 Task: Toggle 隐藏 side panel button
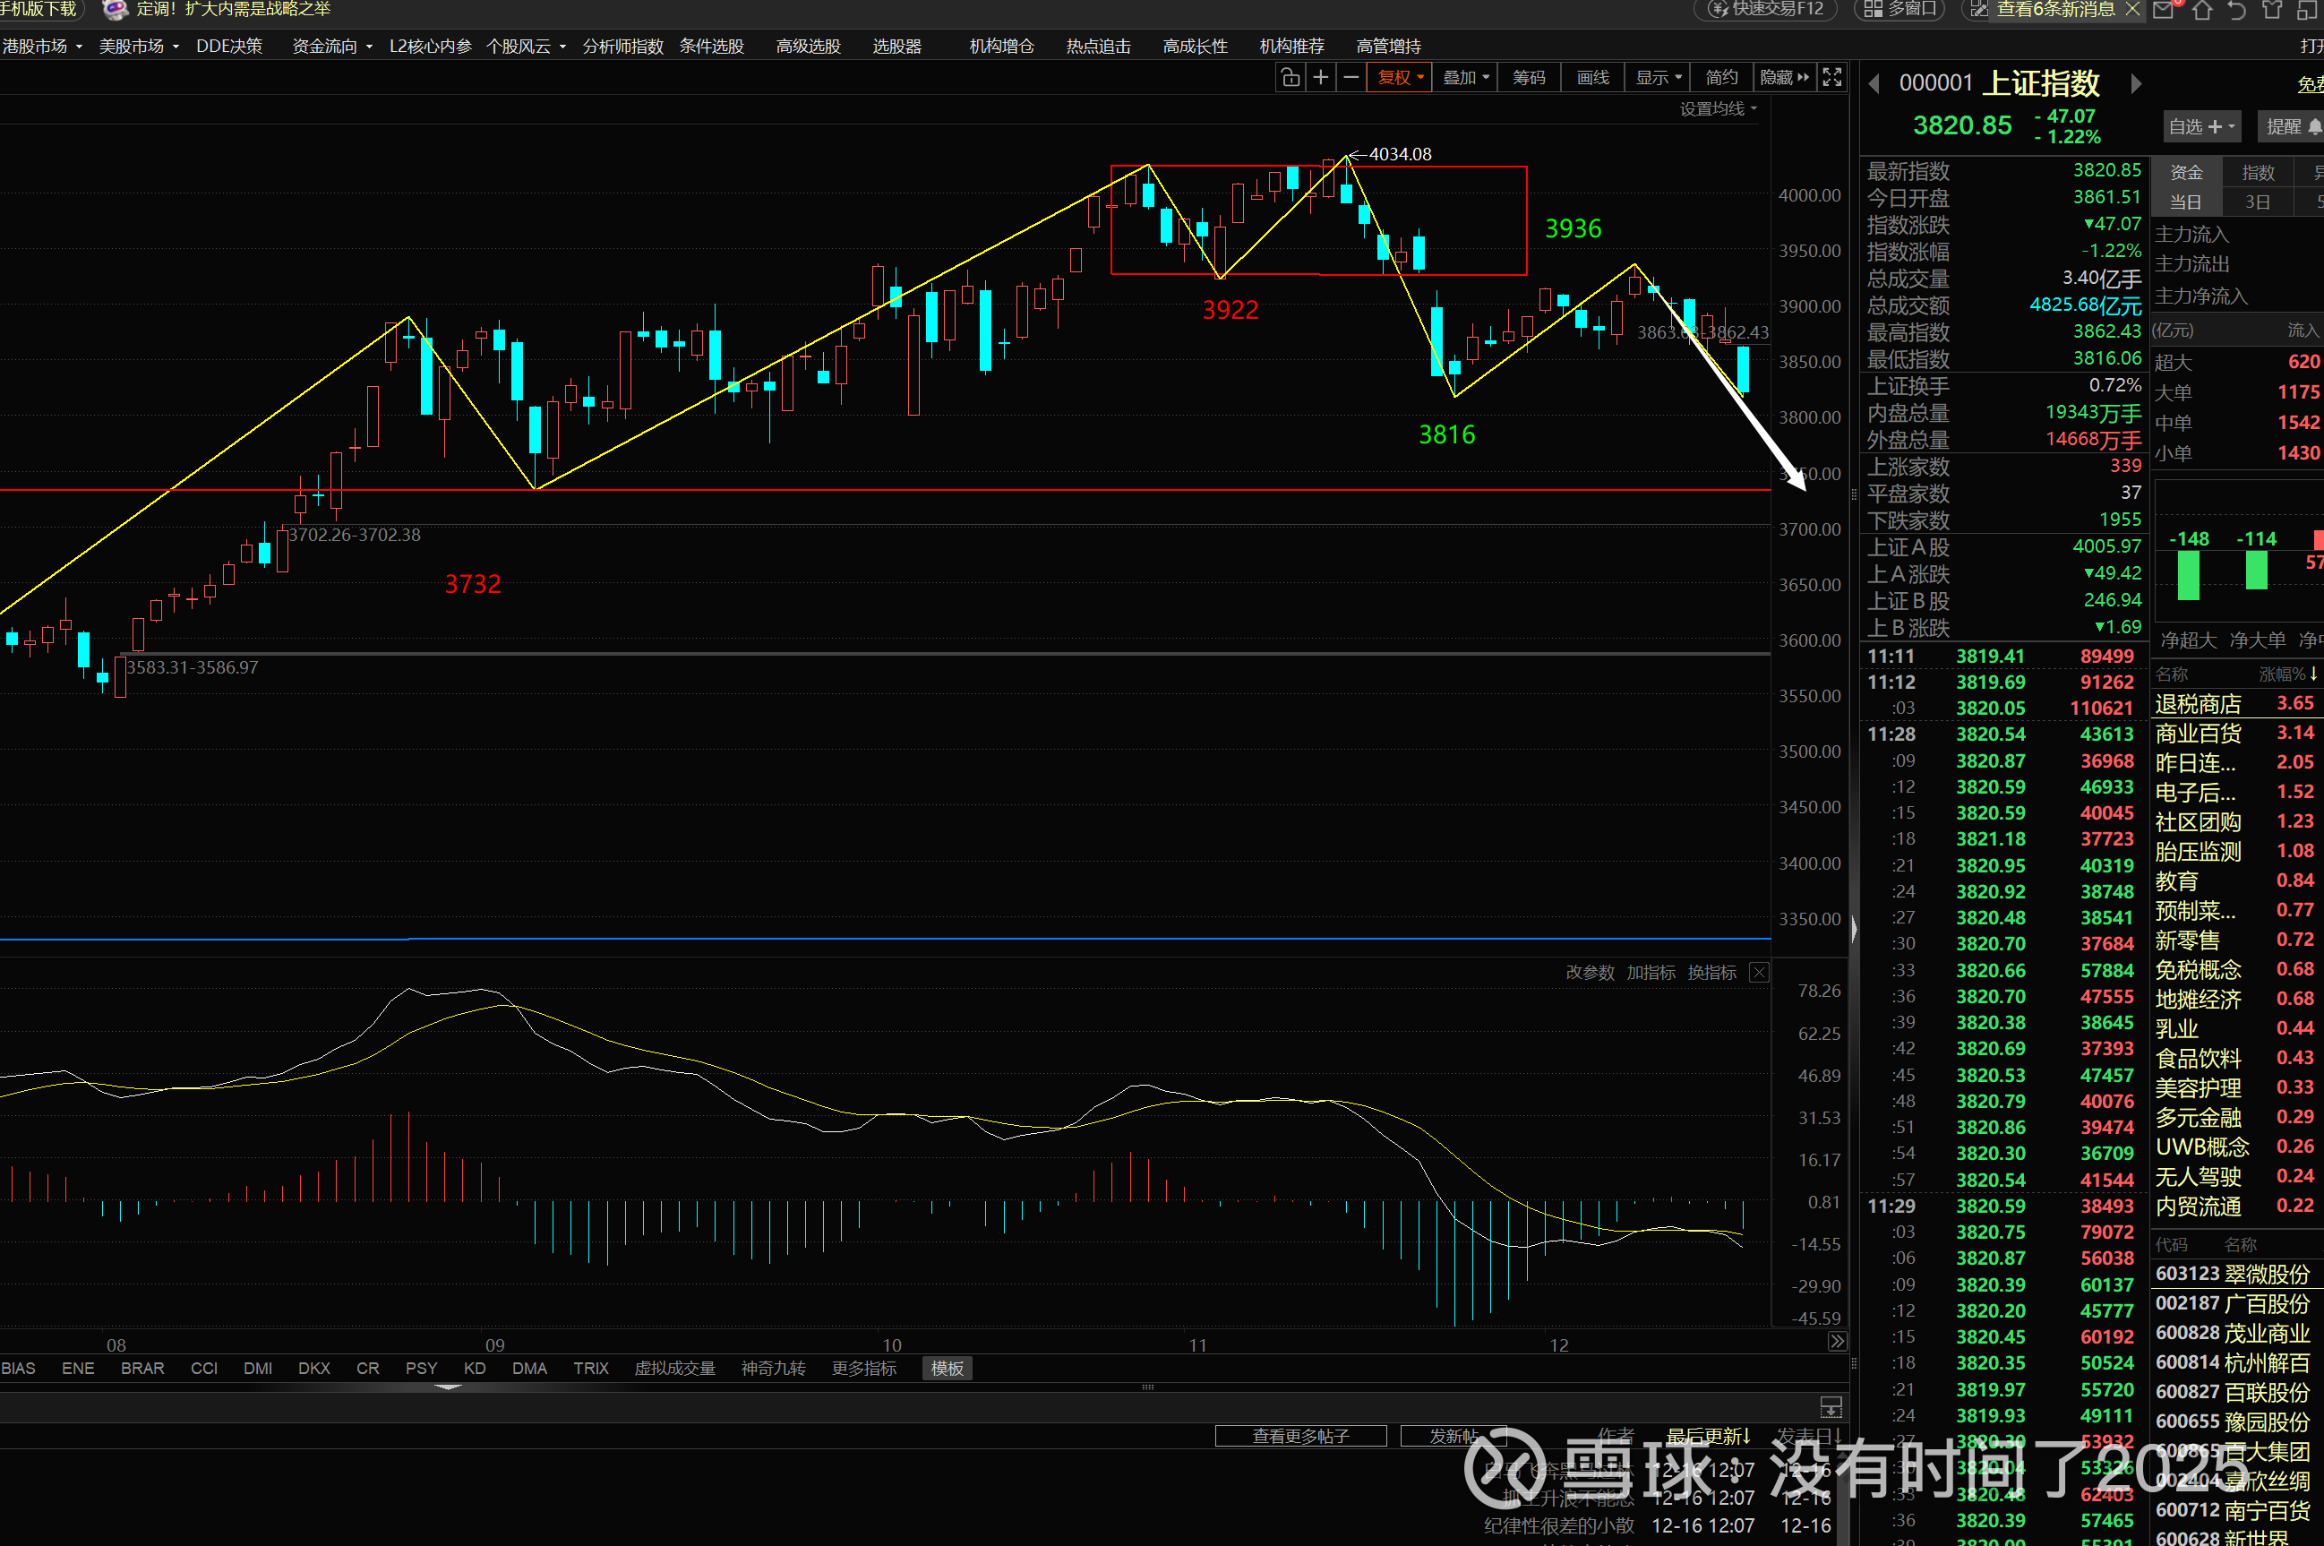tap(1784, 78)
